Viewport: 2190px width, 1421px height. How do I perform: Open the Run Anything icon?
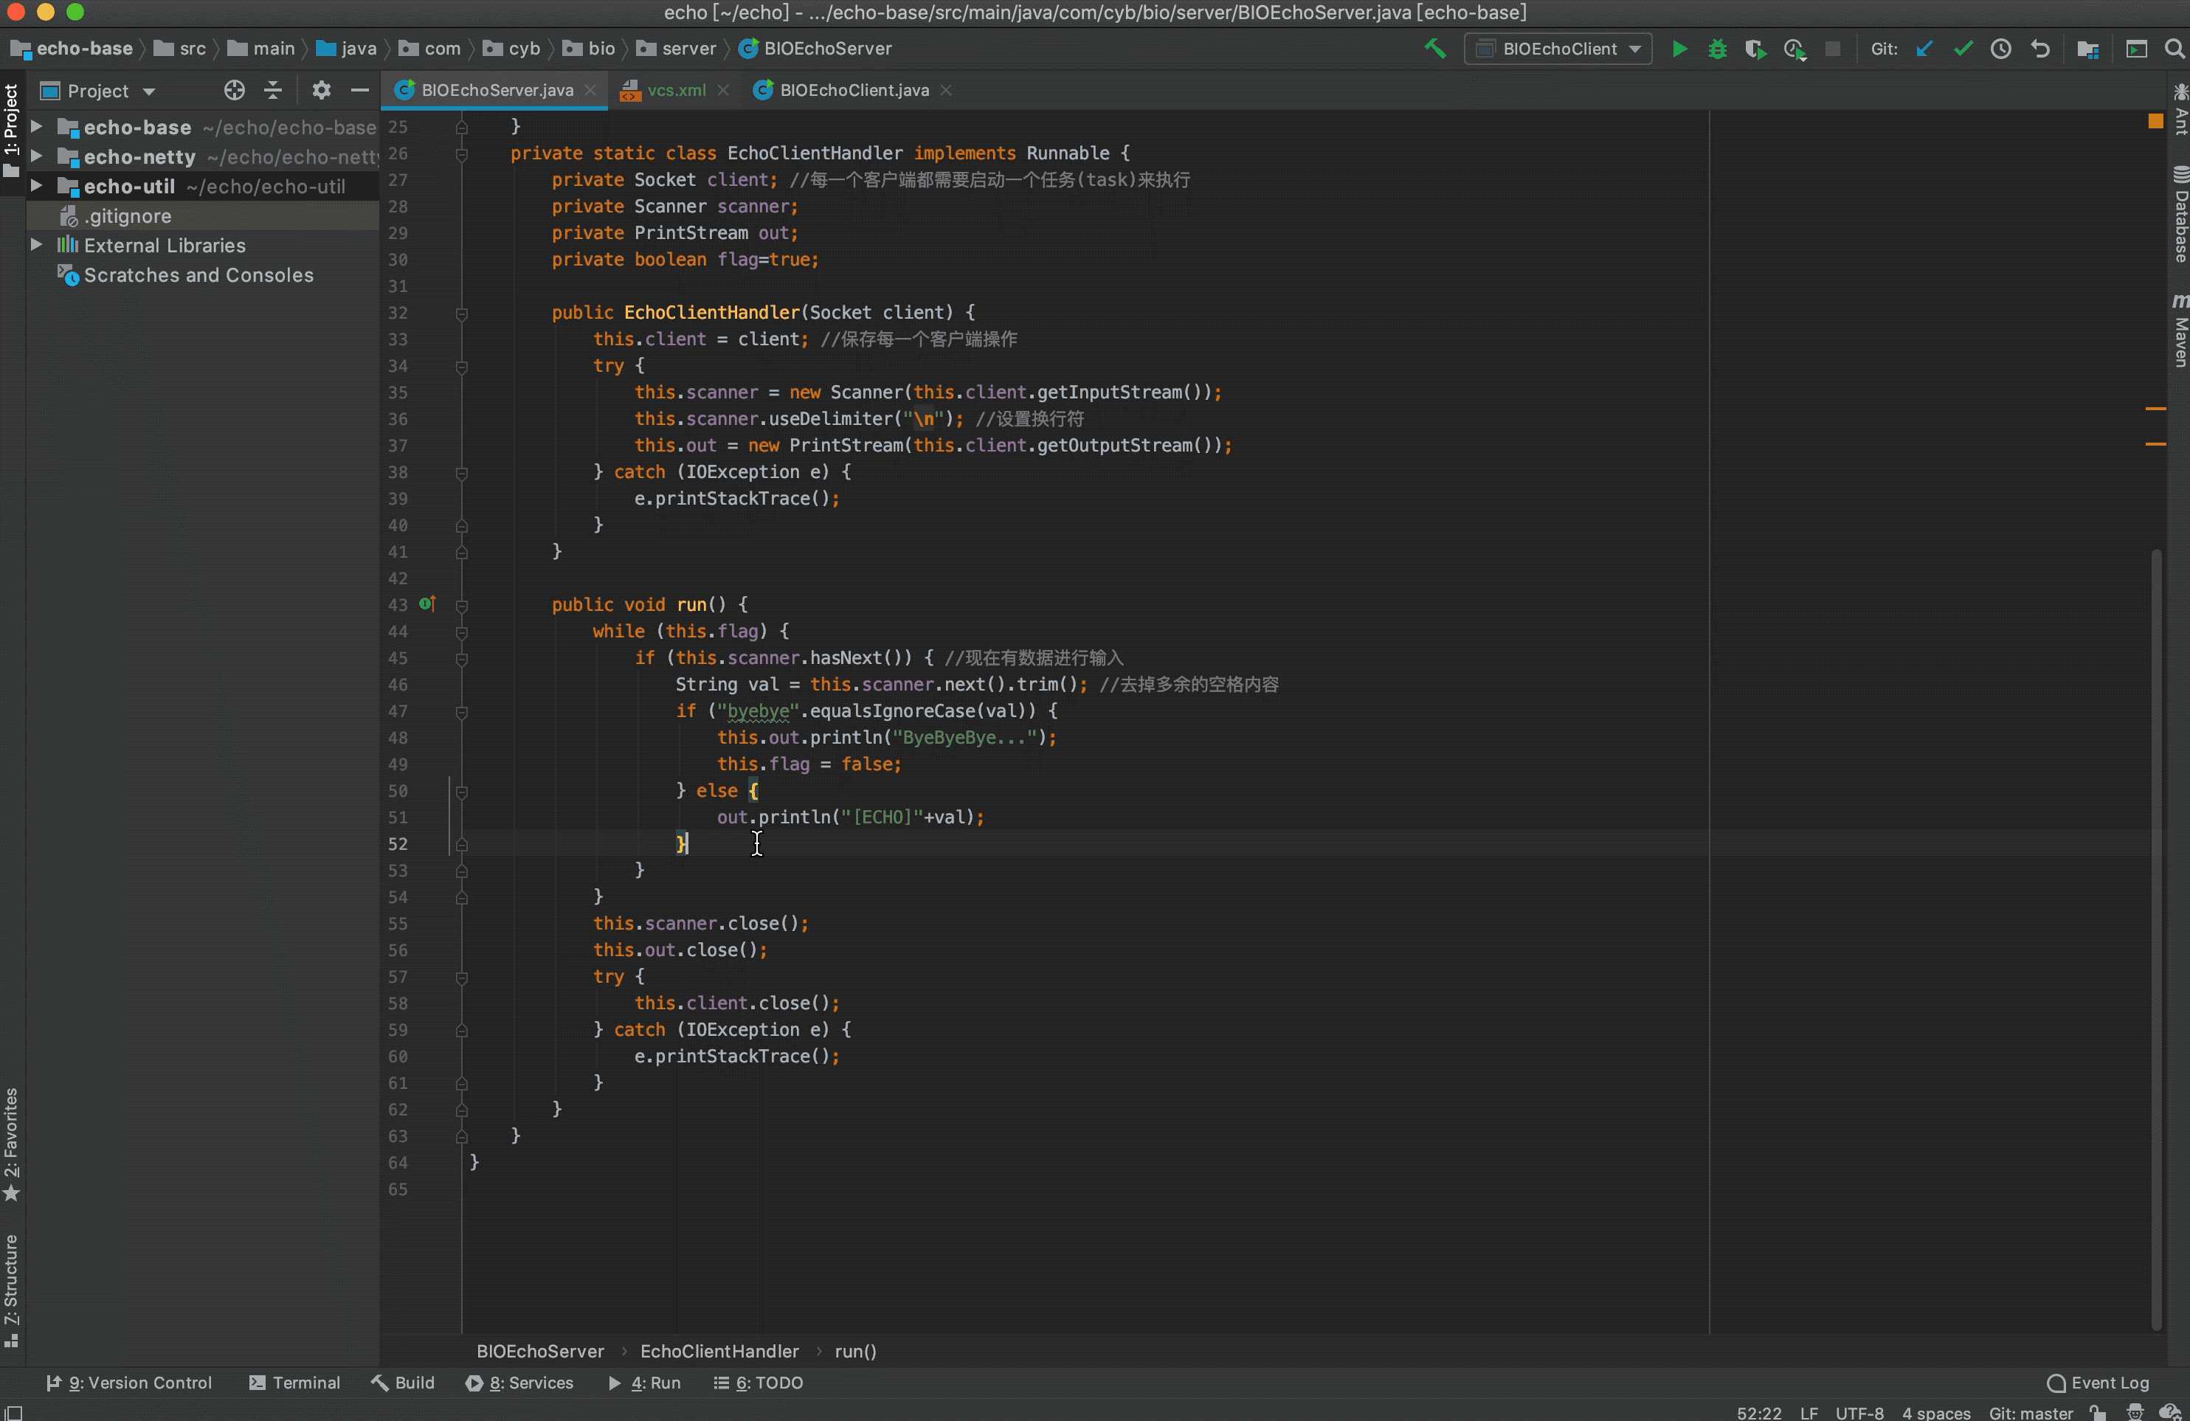point(2137,49)
